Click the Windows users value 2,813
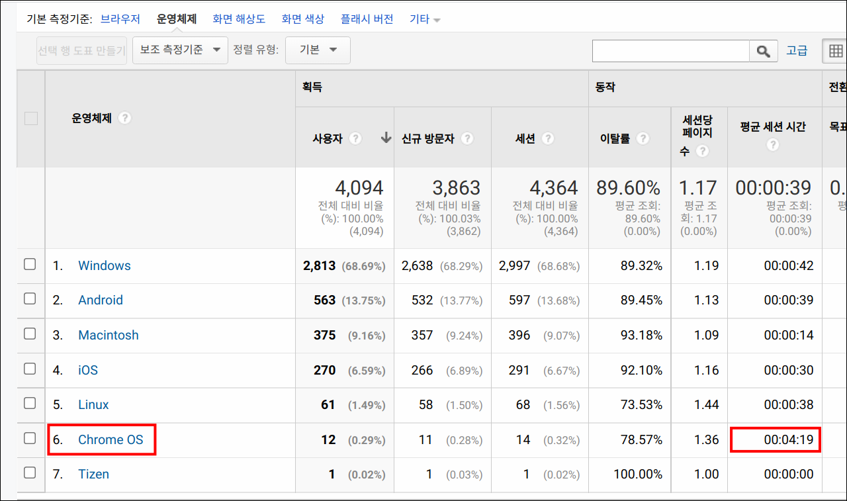Image resolution: width=847 pixels, height=501 pixels. 320,265
